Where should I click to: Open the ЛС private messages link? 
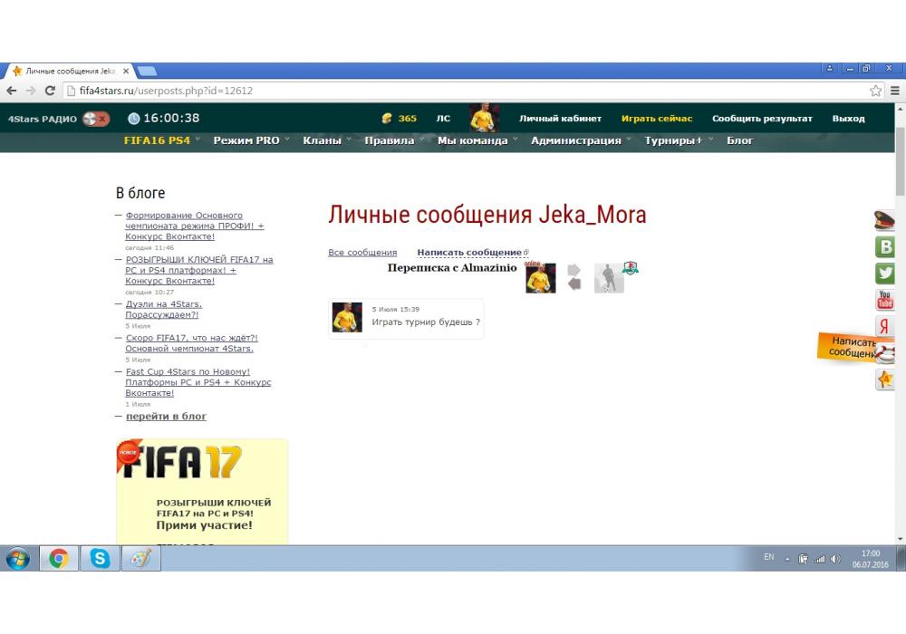coord(443,119)
